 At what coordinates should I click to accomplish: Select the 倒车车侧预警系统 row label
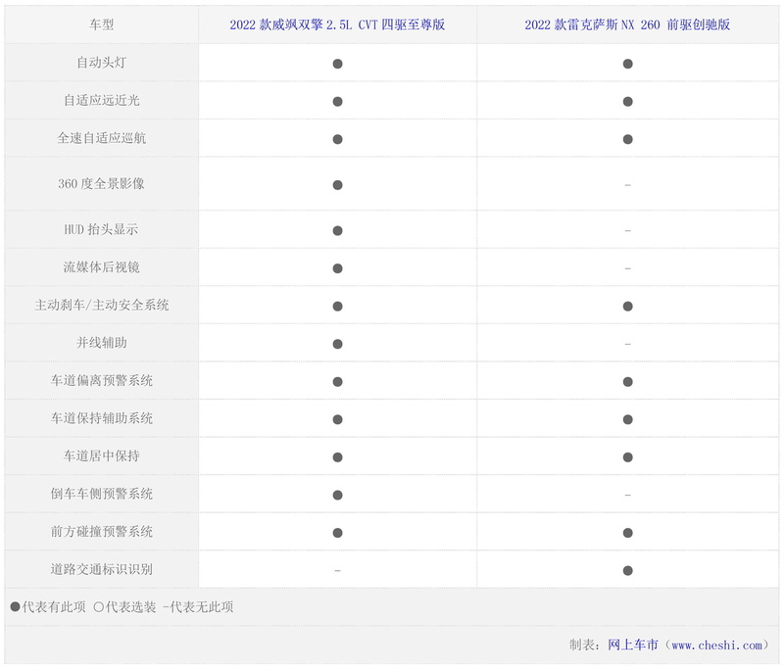102,494
